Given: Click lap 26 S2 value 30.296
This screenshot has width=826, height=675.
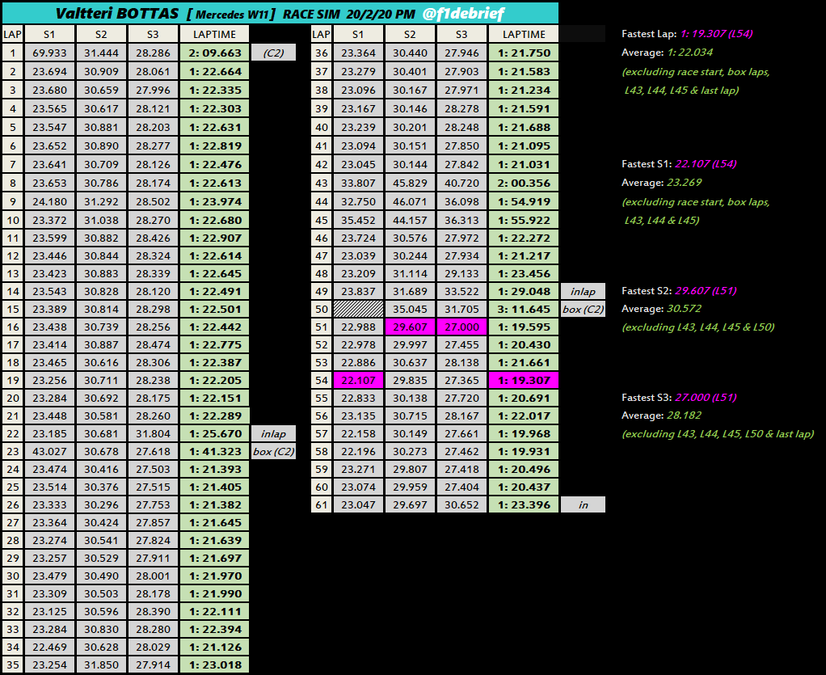Looking at the screenshot, I should tap(101, 504).
